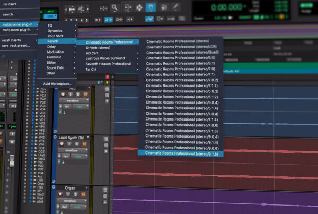The width and height of the screenshot is (318, 214).
Task: Select D-Verb (stereo) plug-in
Action: pyautogui.click(x=108, y=48)
